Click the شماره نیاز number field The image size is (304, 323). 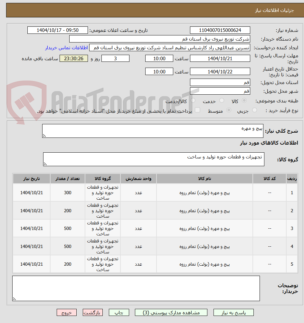(220, 30)
